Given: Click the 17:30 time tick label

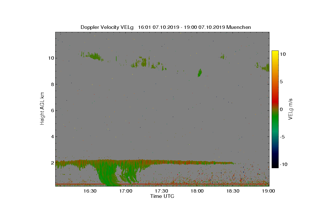Looking at the screenshot, I should [161, 191].
